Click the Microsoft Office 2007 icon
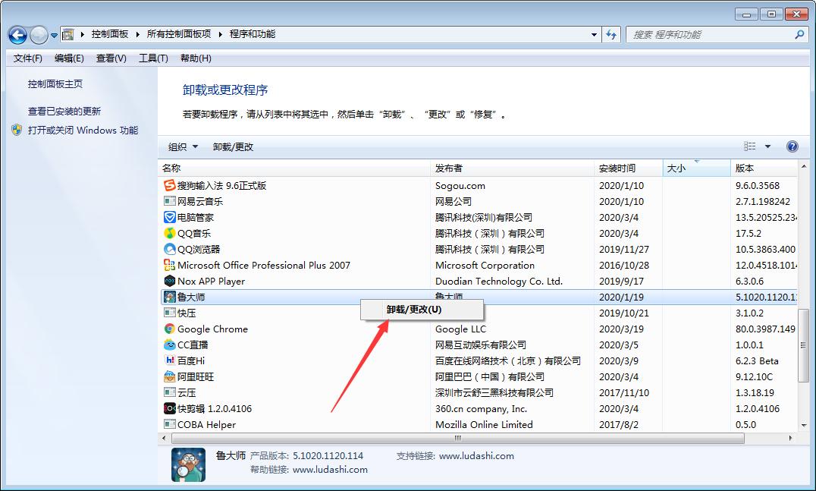Screen dimensions: 816x491 (170, 265)
